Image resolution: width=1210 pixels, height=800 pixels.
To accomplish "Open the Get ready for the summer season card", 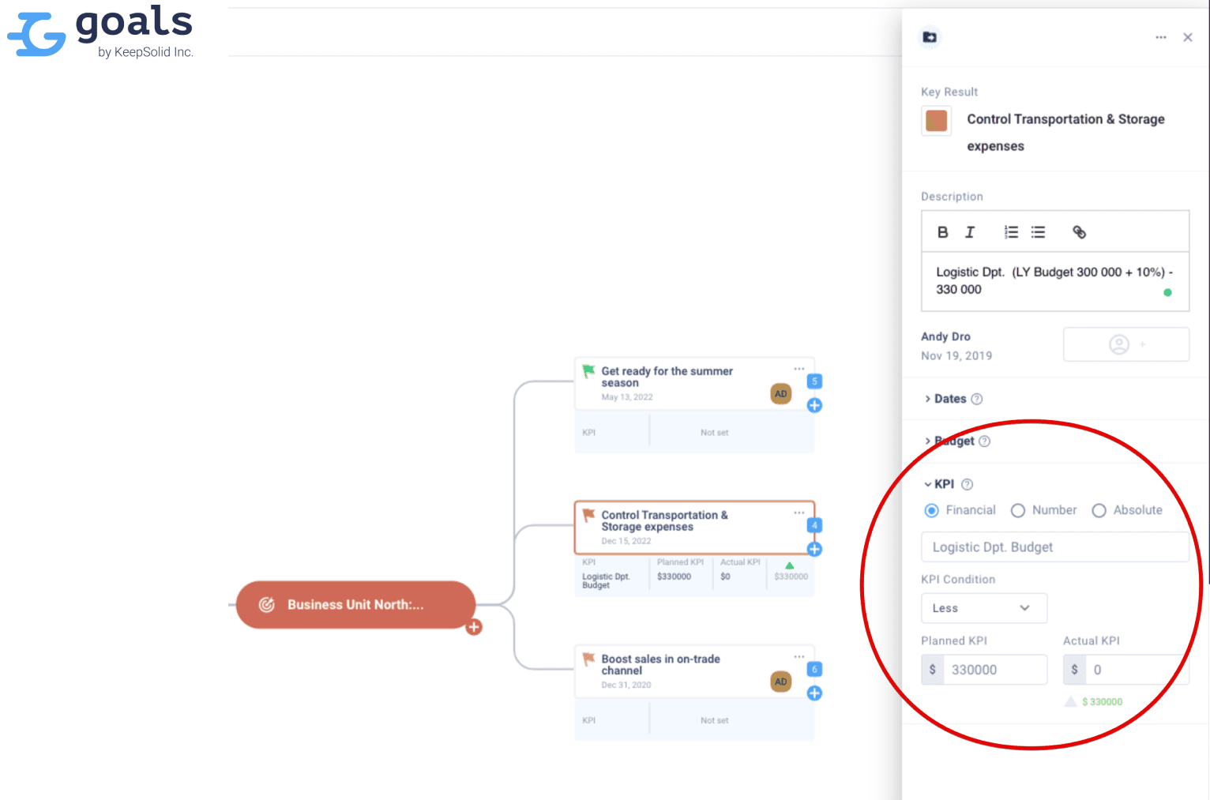I will (694, 384).
